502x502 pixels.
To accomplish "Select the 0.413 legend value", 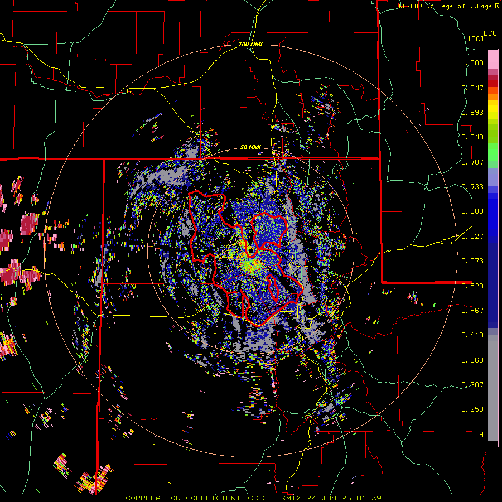I will (x=472, y=335).
